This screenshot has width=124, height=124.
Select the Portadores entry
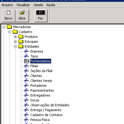click(39, 86)
